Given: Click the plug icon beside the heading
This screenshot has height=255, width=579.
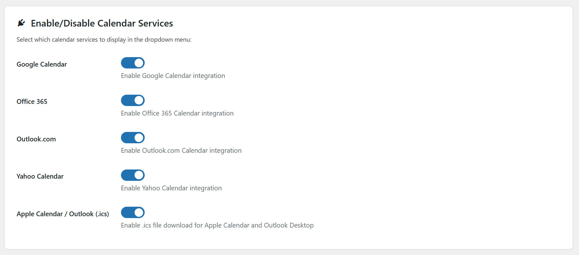Looking at the screenshot, I should (21, 22).
